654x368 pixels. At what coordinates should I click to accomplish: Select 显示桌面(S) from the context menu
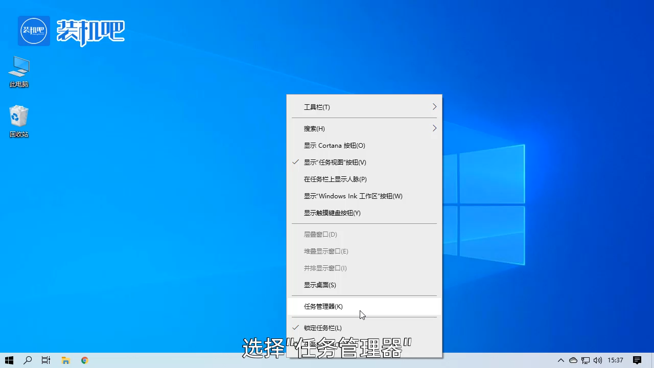click(320, 285)
